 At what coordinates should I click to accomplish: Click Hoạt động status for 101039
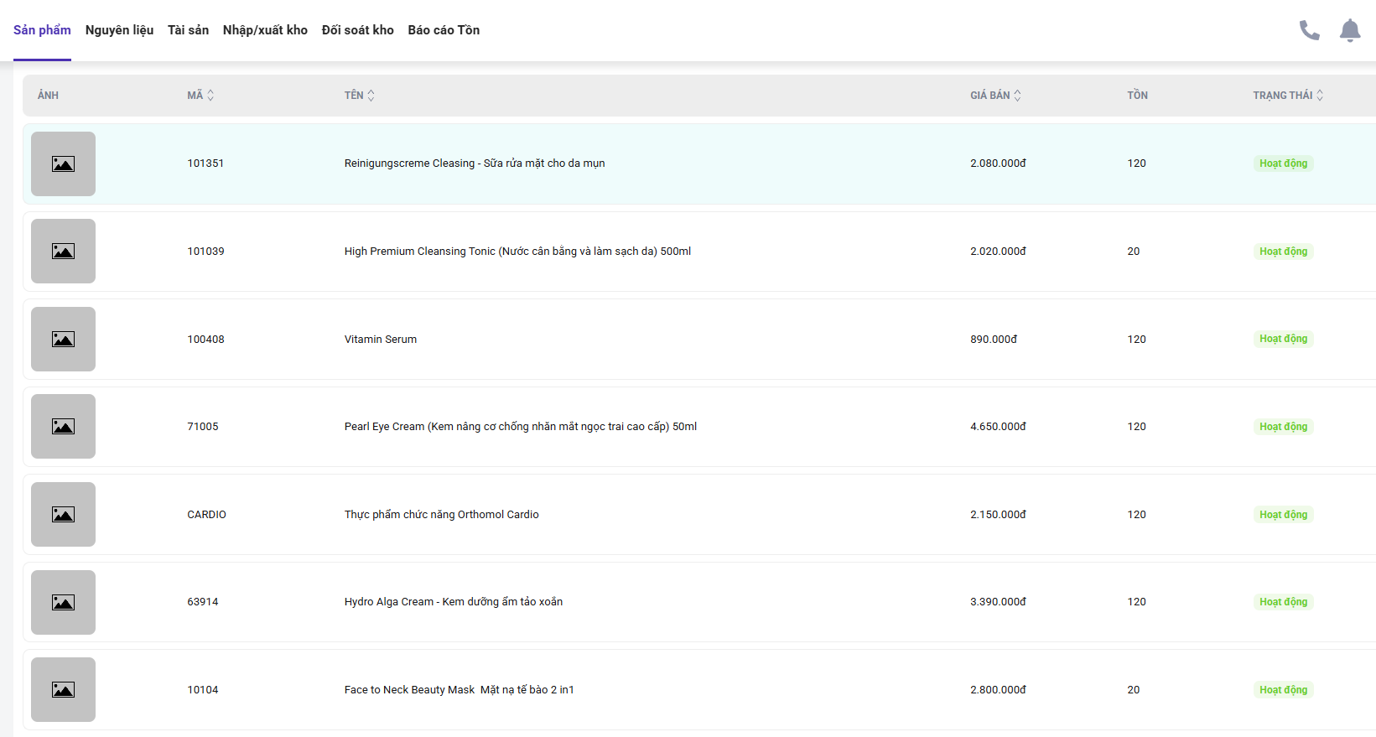[1283, 252]
